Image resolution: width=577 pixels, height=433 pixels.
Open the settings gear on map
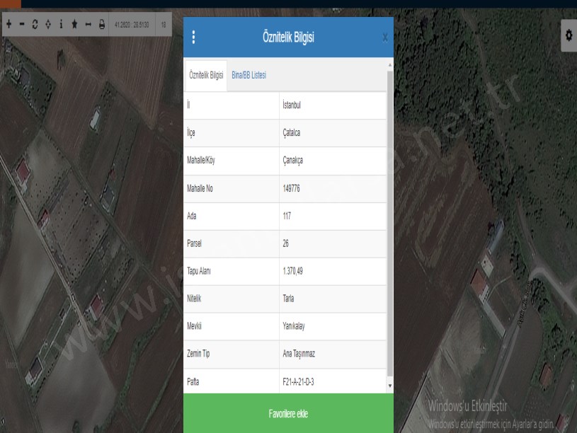[568, 35]
